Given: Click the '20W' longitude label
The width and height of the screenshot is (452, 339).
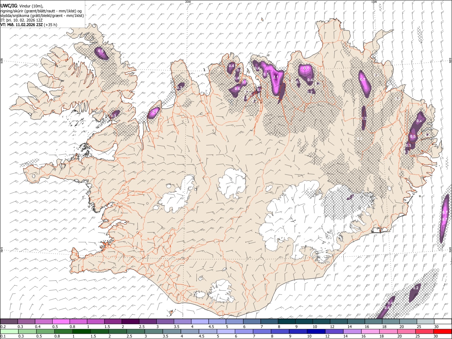Looking at the screenshot, I should click(188, 2).
